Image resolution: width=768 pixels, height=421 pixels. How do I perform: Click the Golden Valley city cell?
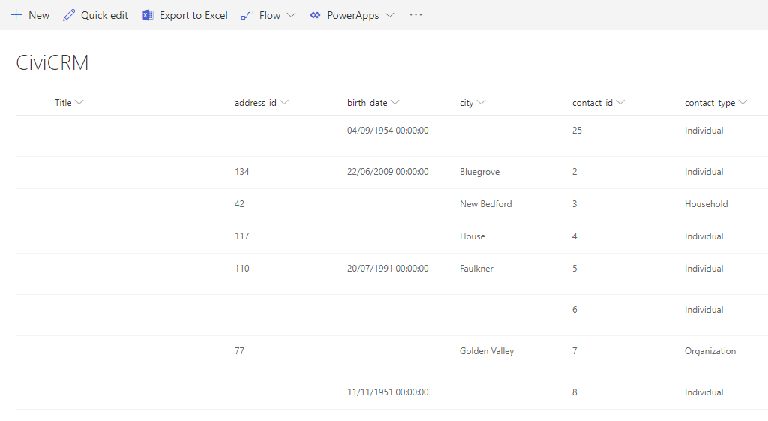click(487, 351)
